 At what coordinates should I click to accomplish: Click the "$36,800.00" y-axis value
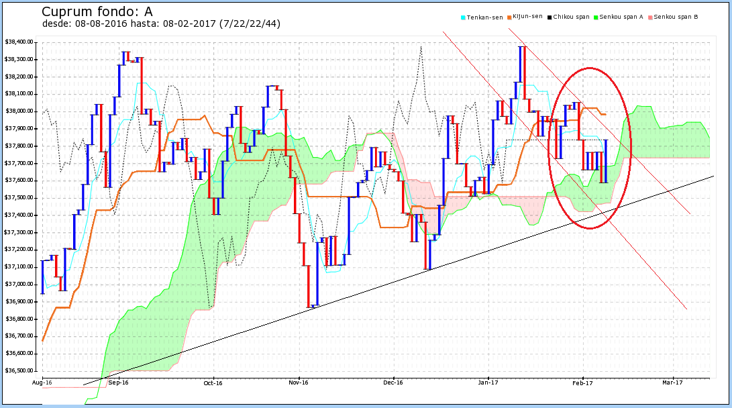(x=19, y=319)
